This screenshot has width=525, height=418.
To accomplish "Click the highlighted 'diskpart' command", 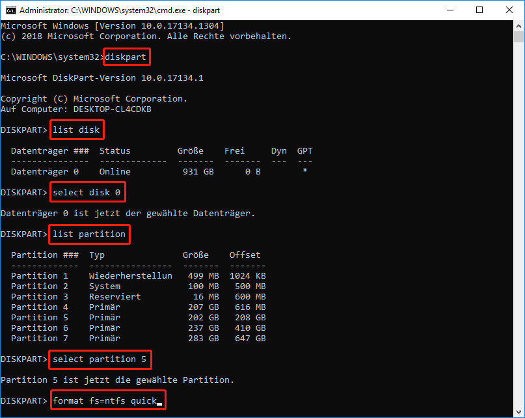I will pyautogui.click(x=128, y=57).
